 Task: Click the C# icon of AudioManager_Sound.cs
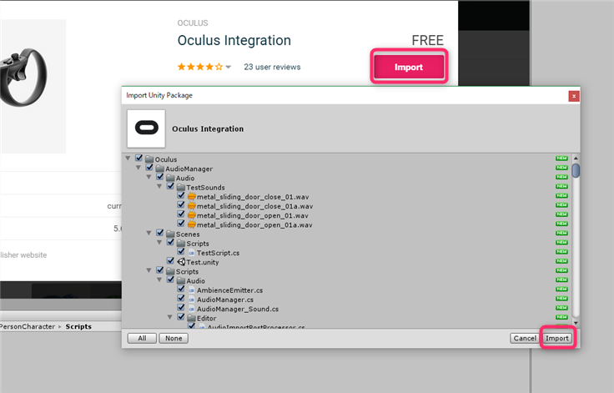[192, 310]
